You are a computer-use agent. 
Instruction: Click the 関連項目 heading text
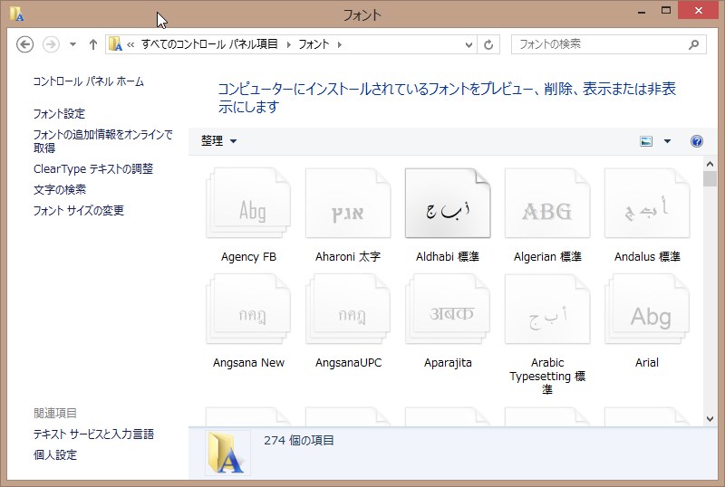[55, 413]
